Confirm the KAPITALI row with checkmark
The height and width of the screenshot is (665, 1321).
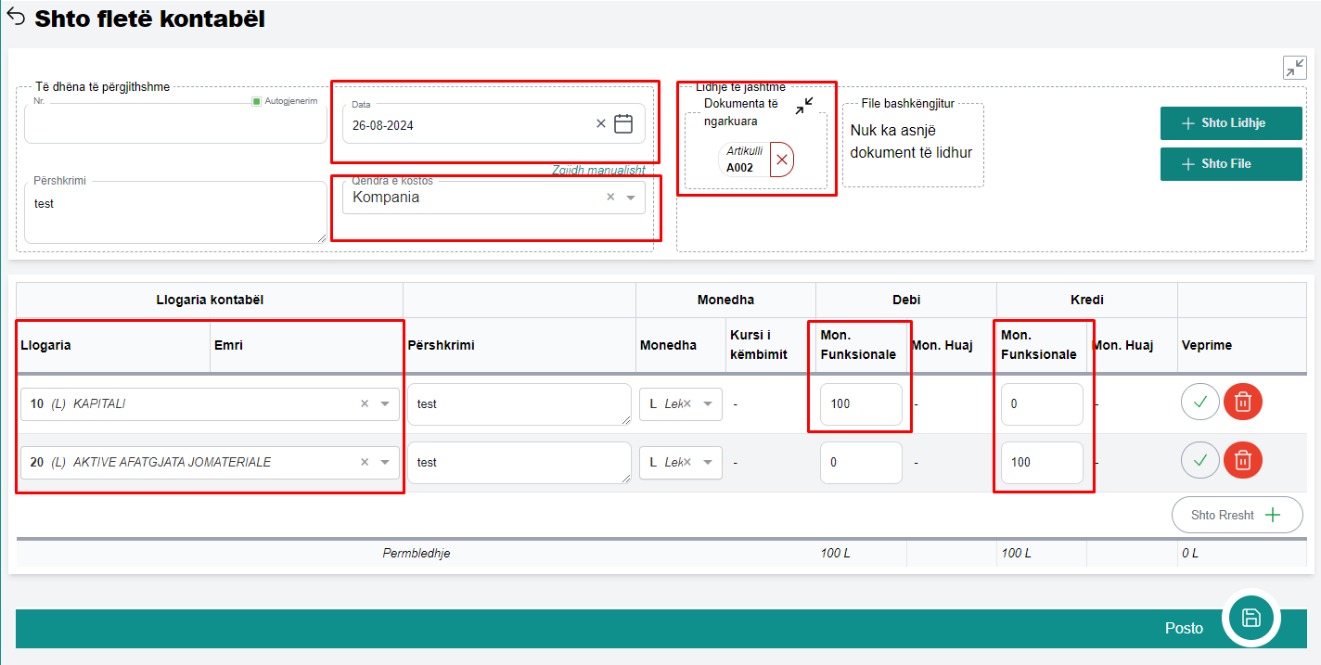click(1199, 402)
